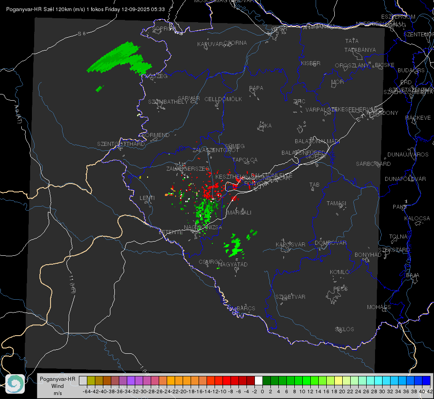Click the BAJA city label
The width and height of the screenshot is (434, 399).
pos(413,275)
